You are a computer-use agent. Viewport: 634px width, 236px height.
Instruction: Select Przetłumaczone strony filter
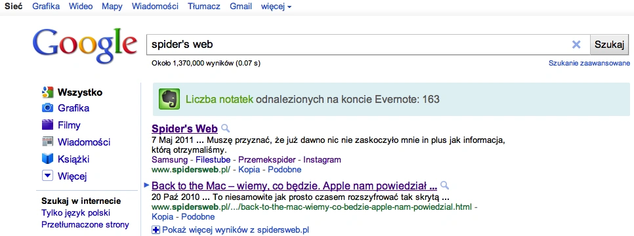pyautogui.click(x=85, y=225)
